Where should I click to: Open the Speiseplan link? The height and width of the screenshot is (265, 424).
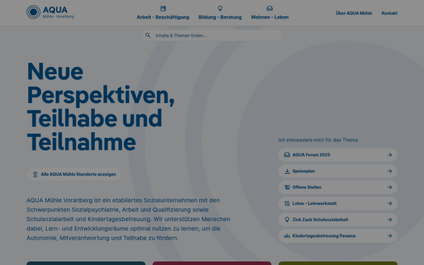338,171
